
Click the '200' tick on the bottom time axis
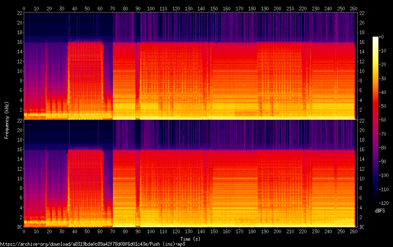click(277, 231)
